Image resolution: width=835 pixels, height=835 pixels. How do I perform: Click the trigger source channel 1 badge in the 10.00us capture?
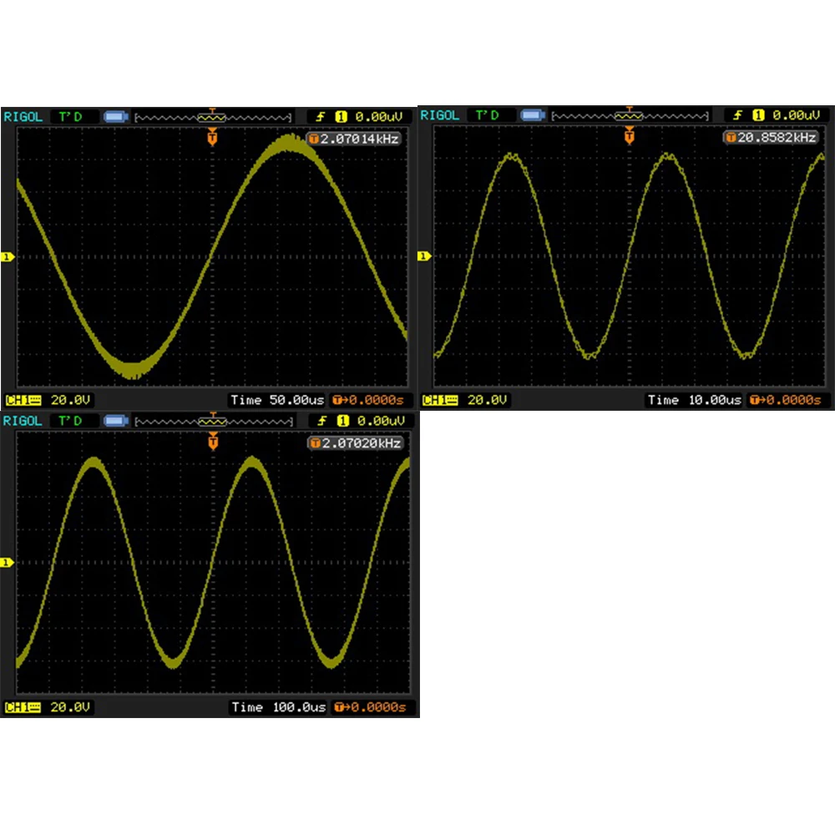click(758, 115)
